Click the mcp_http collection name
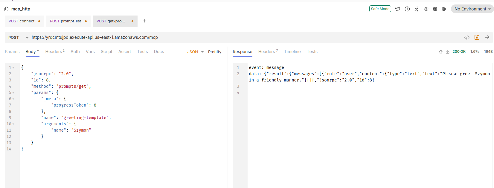This screenshot has width=494, height=188. click(21, 9)
